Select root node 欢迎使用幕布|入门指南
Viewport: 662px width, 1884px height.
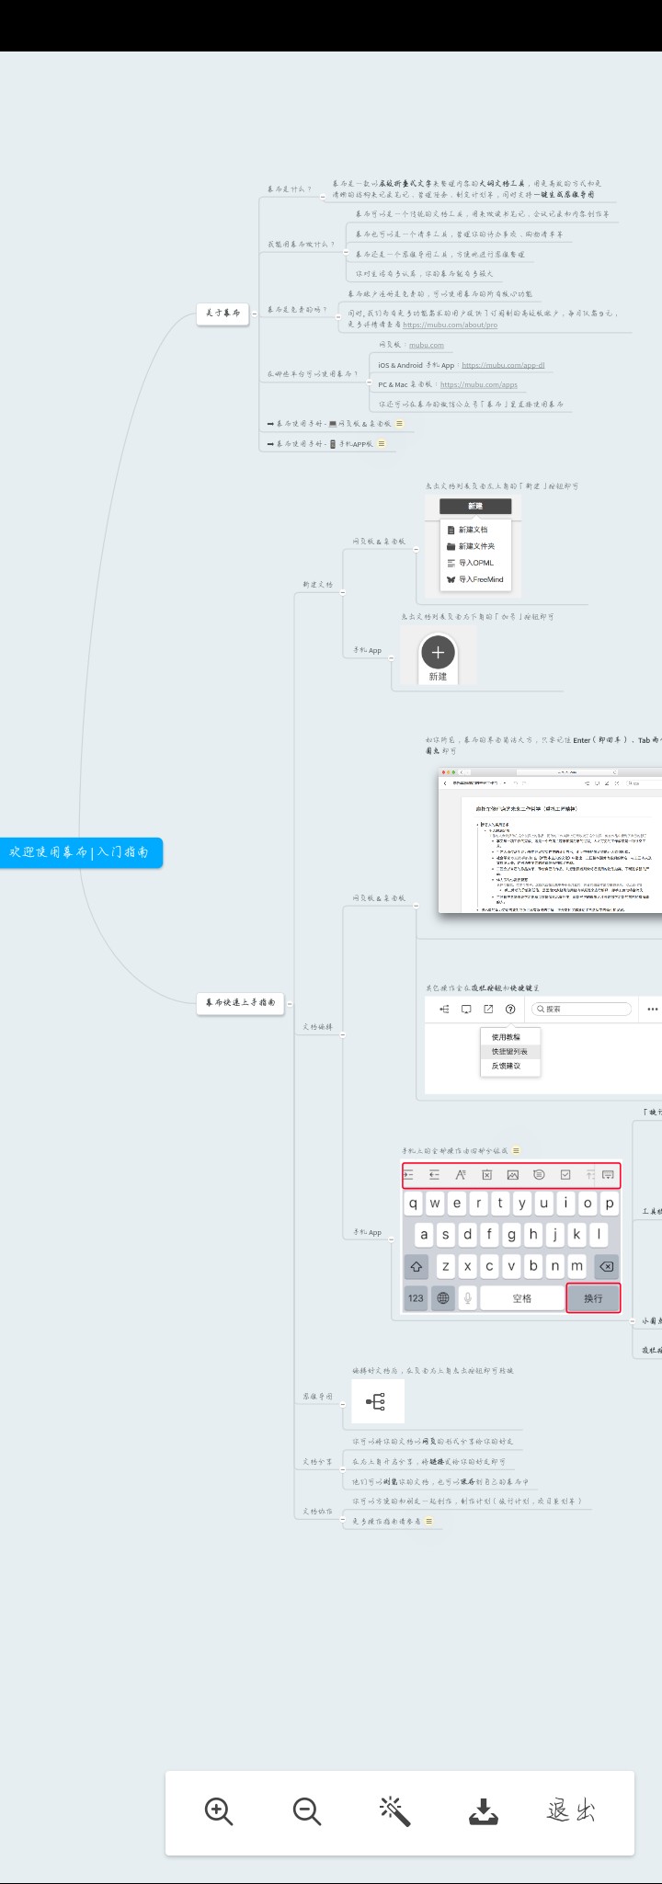pyautogui.click(x=80, y=852)
